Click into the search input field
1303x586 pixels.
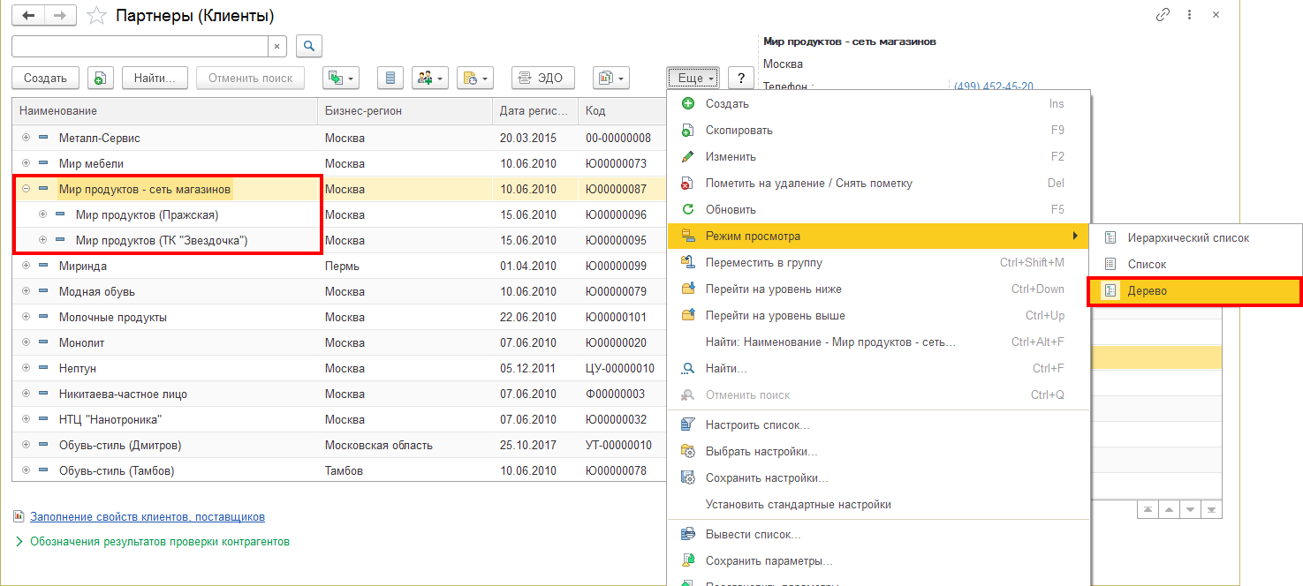[140, 46]
